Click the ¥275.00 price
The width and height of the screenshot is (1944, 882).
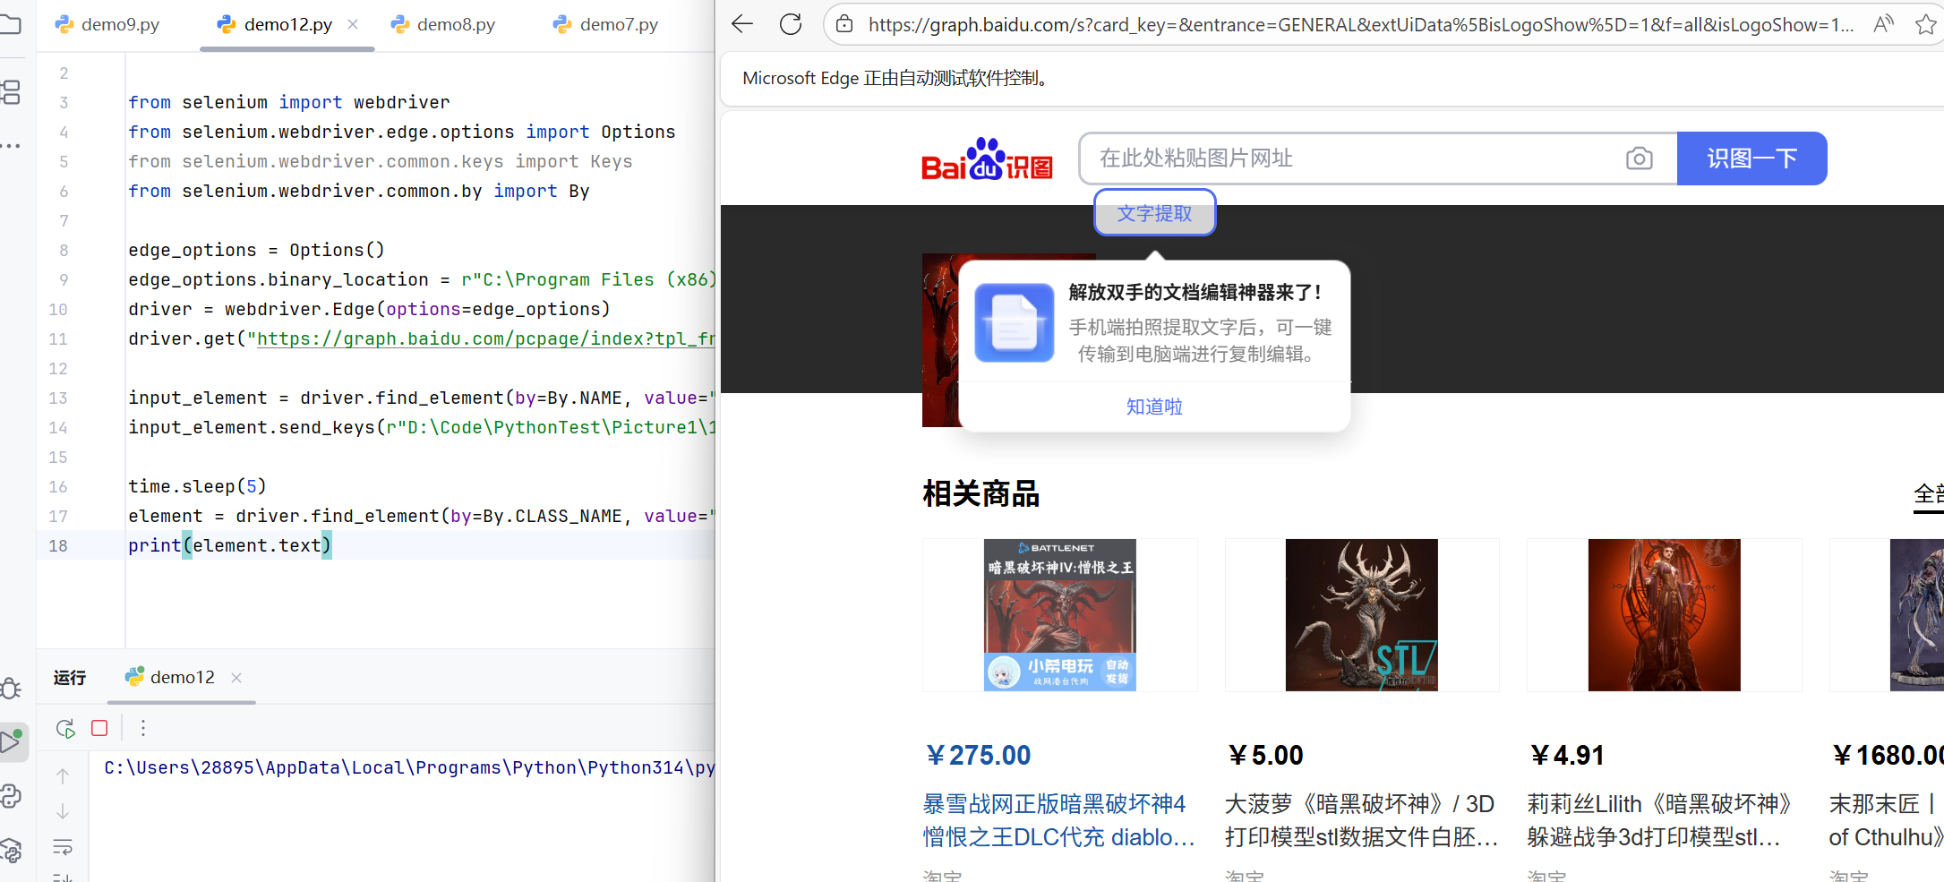[978, 755]
